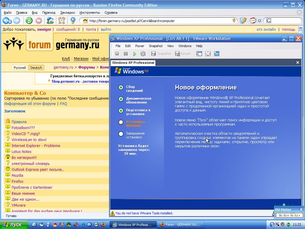Toggle the VMware sidebar view icon
305x229 pixels.
click(x=199, y=54)
